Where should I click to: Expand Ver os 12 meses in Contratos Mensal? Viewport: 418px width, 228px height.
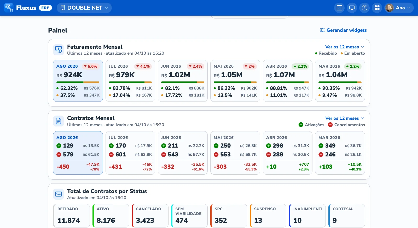point(345,118)
